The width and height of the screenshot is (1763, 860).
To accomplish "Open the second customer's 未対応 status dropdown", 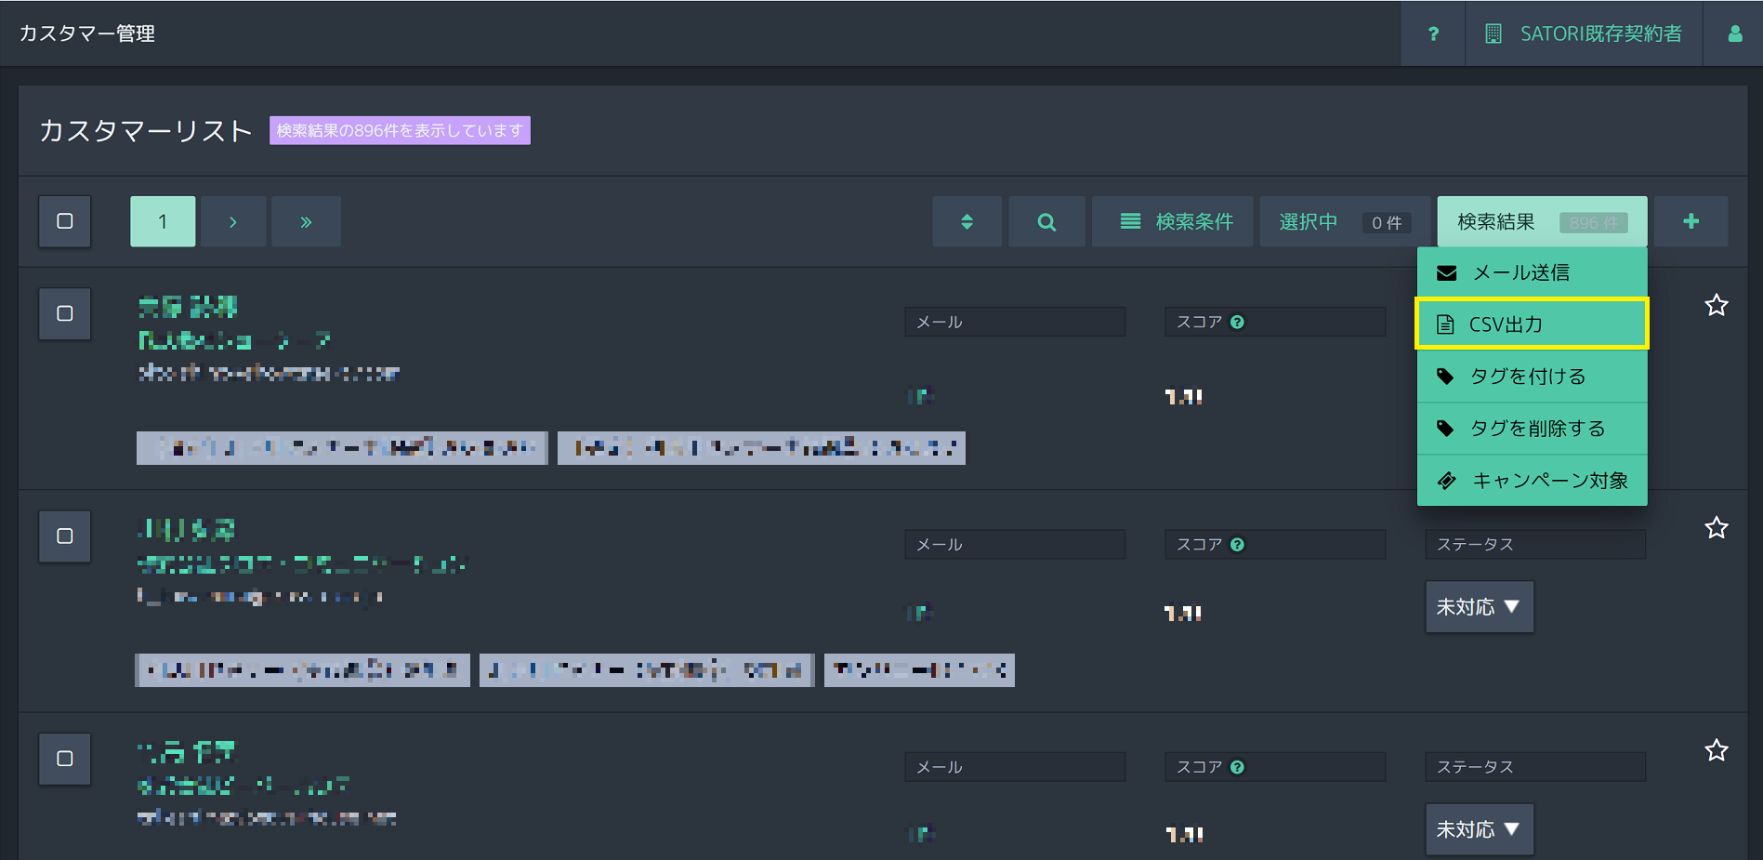I will point(1479,607).
